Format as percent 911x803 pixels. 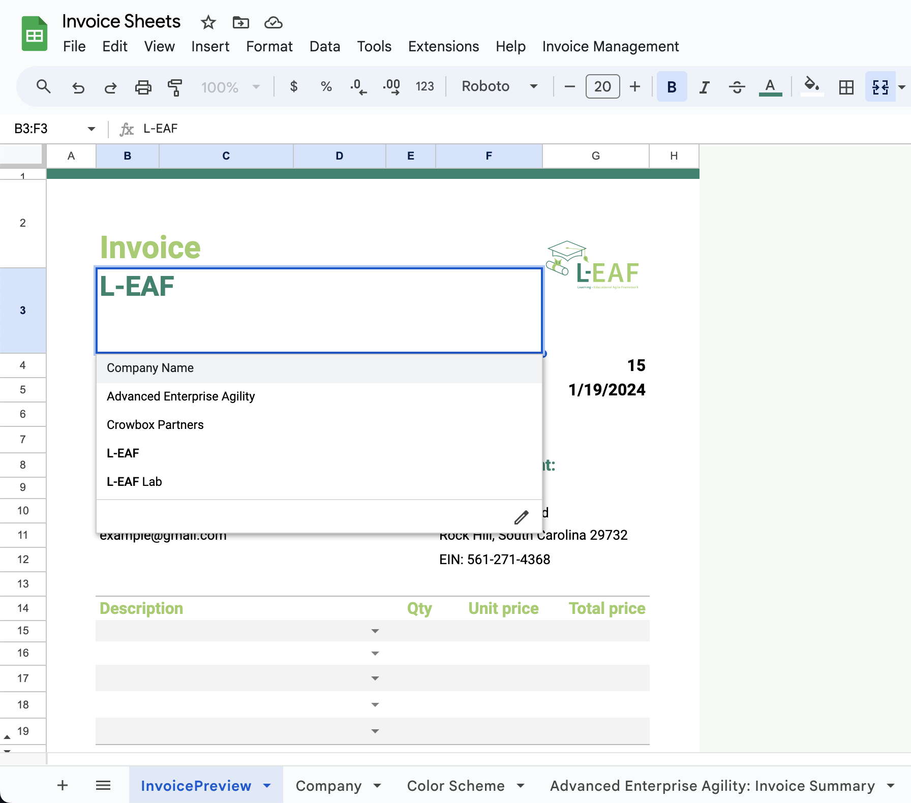(326, 87)
